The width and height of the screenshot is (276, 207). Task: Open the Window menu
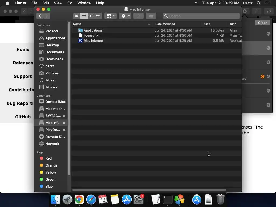click(x=84, y=3)
